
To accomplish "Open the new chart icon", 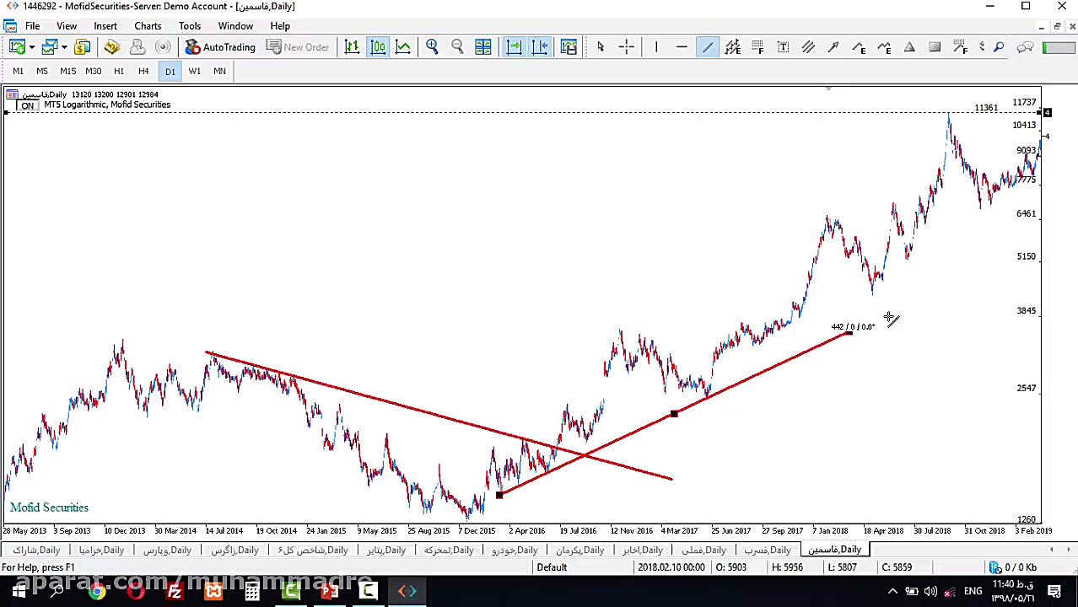I will click(x=16, y=47).
